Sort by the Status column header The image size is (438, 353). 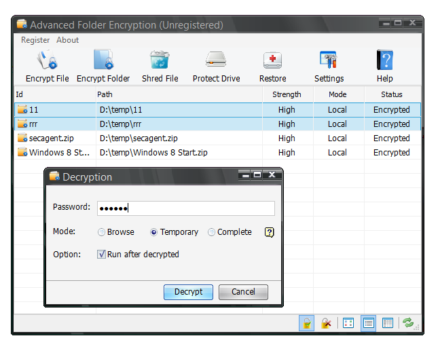393,94
